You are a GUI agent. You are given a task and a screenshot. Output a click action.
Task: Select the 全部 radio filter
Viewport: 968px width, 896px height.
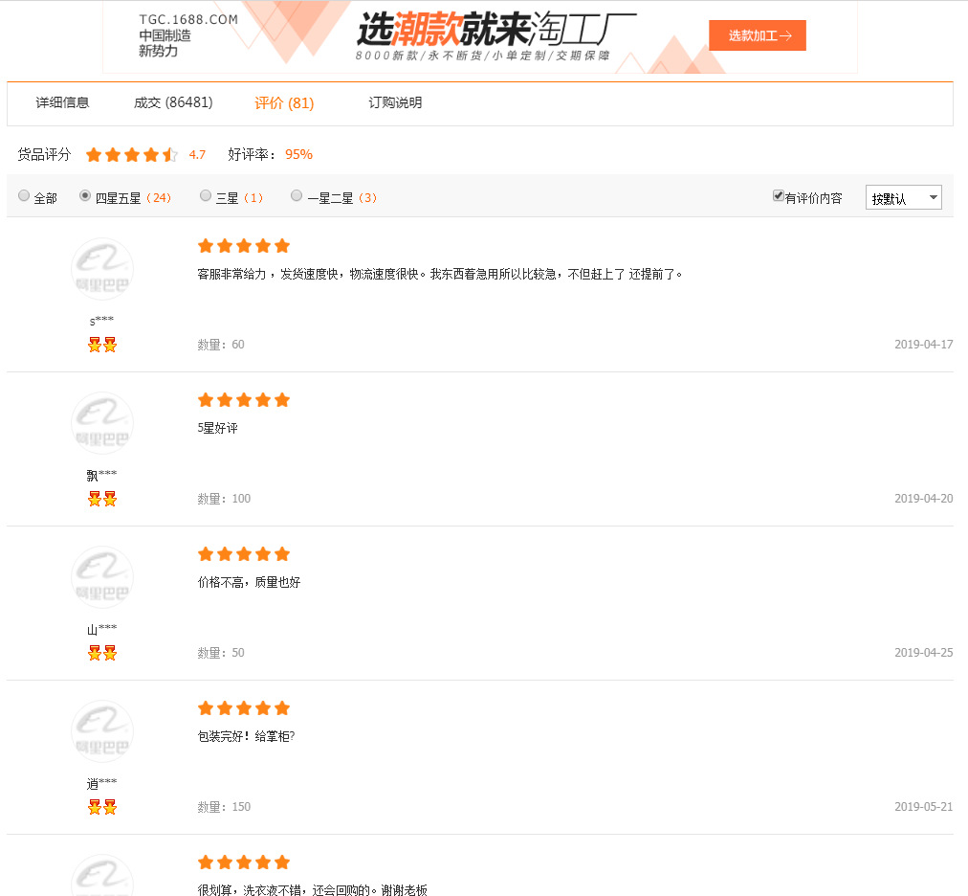click(24, 196)
